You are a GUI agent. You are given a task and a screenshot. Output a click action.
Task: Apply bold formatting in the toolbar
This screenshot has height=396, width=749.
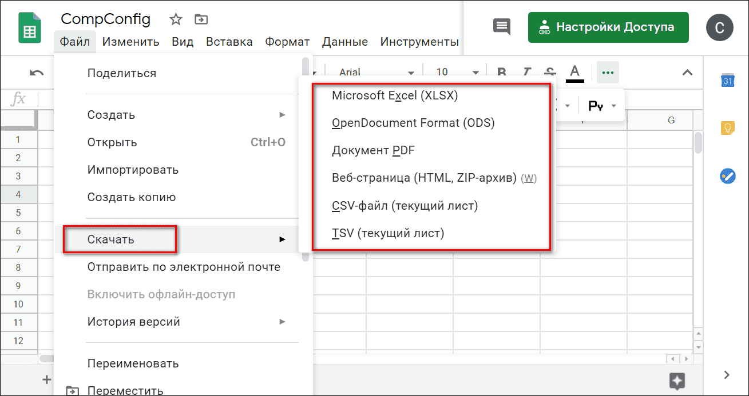(x=501, y=72)
